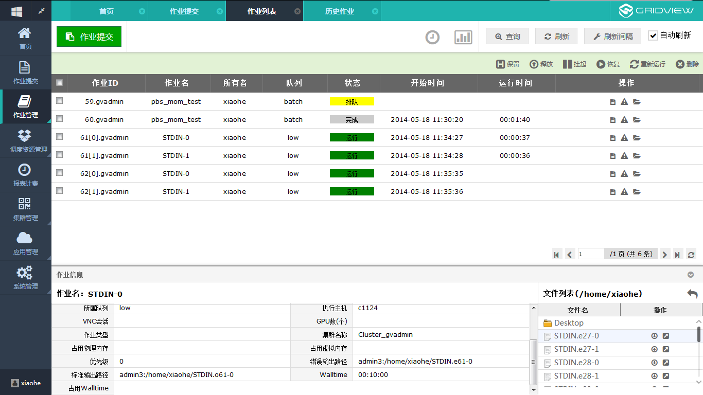
Task: Toggle 自动刷新 auto-refresh checkbox
Action: tap(653, 35)
